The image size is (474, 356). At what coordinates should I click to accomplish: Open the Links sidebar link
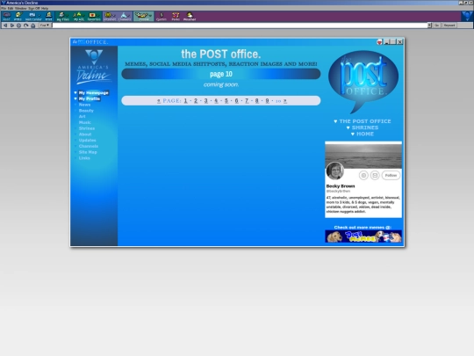84,158
